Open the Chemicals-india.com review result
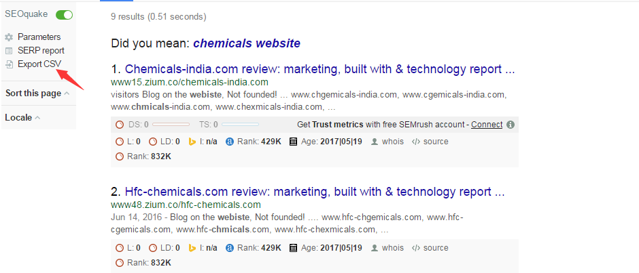This screenshot has width=639, height=273. pyautogui.click(x=319, y=69)
